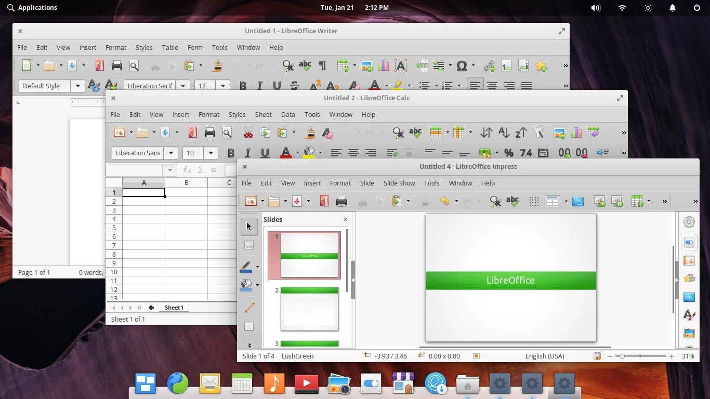
Task: Insert chart icon in Writer toolbar
Action: (x=384, y=65)
